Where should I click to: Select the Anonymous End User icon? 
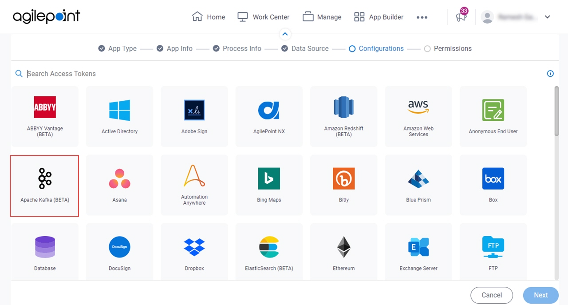point(493,110)
